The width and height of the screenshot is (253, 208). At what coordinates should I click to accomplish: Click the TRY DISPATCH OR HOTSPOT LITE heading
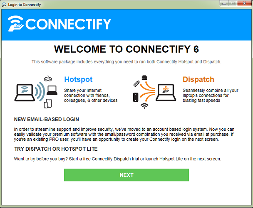[x=56, y=149]
